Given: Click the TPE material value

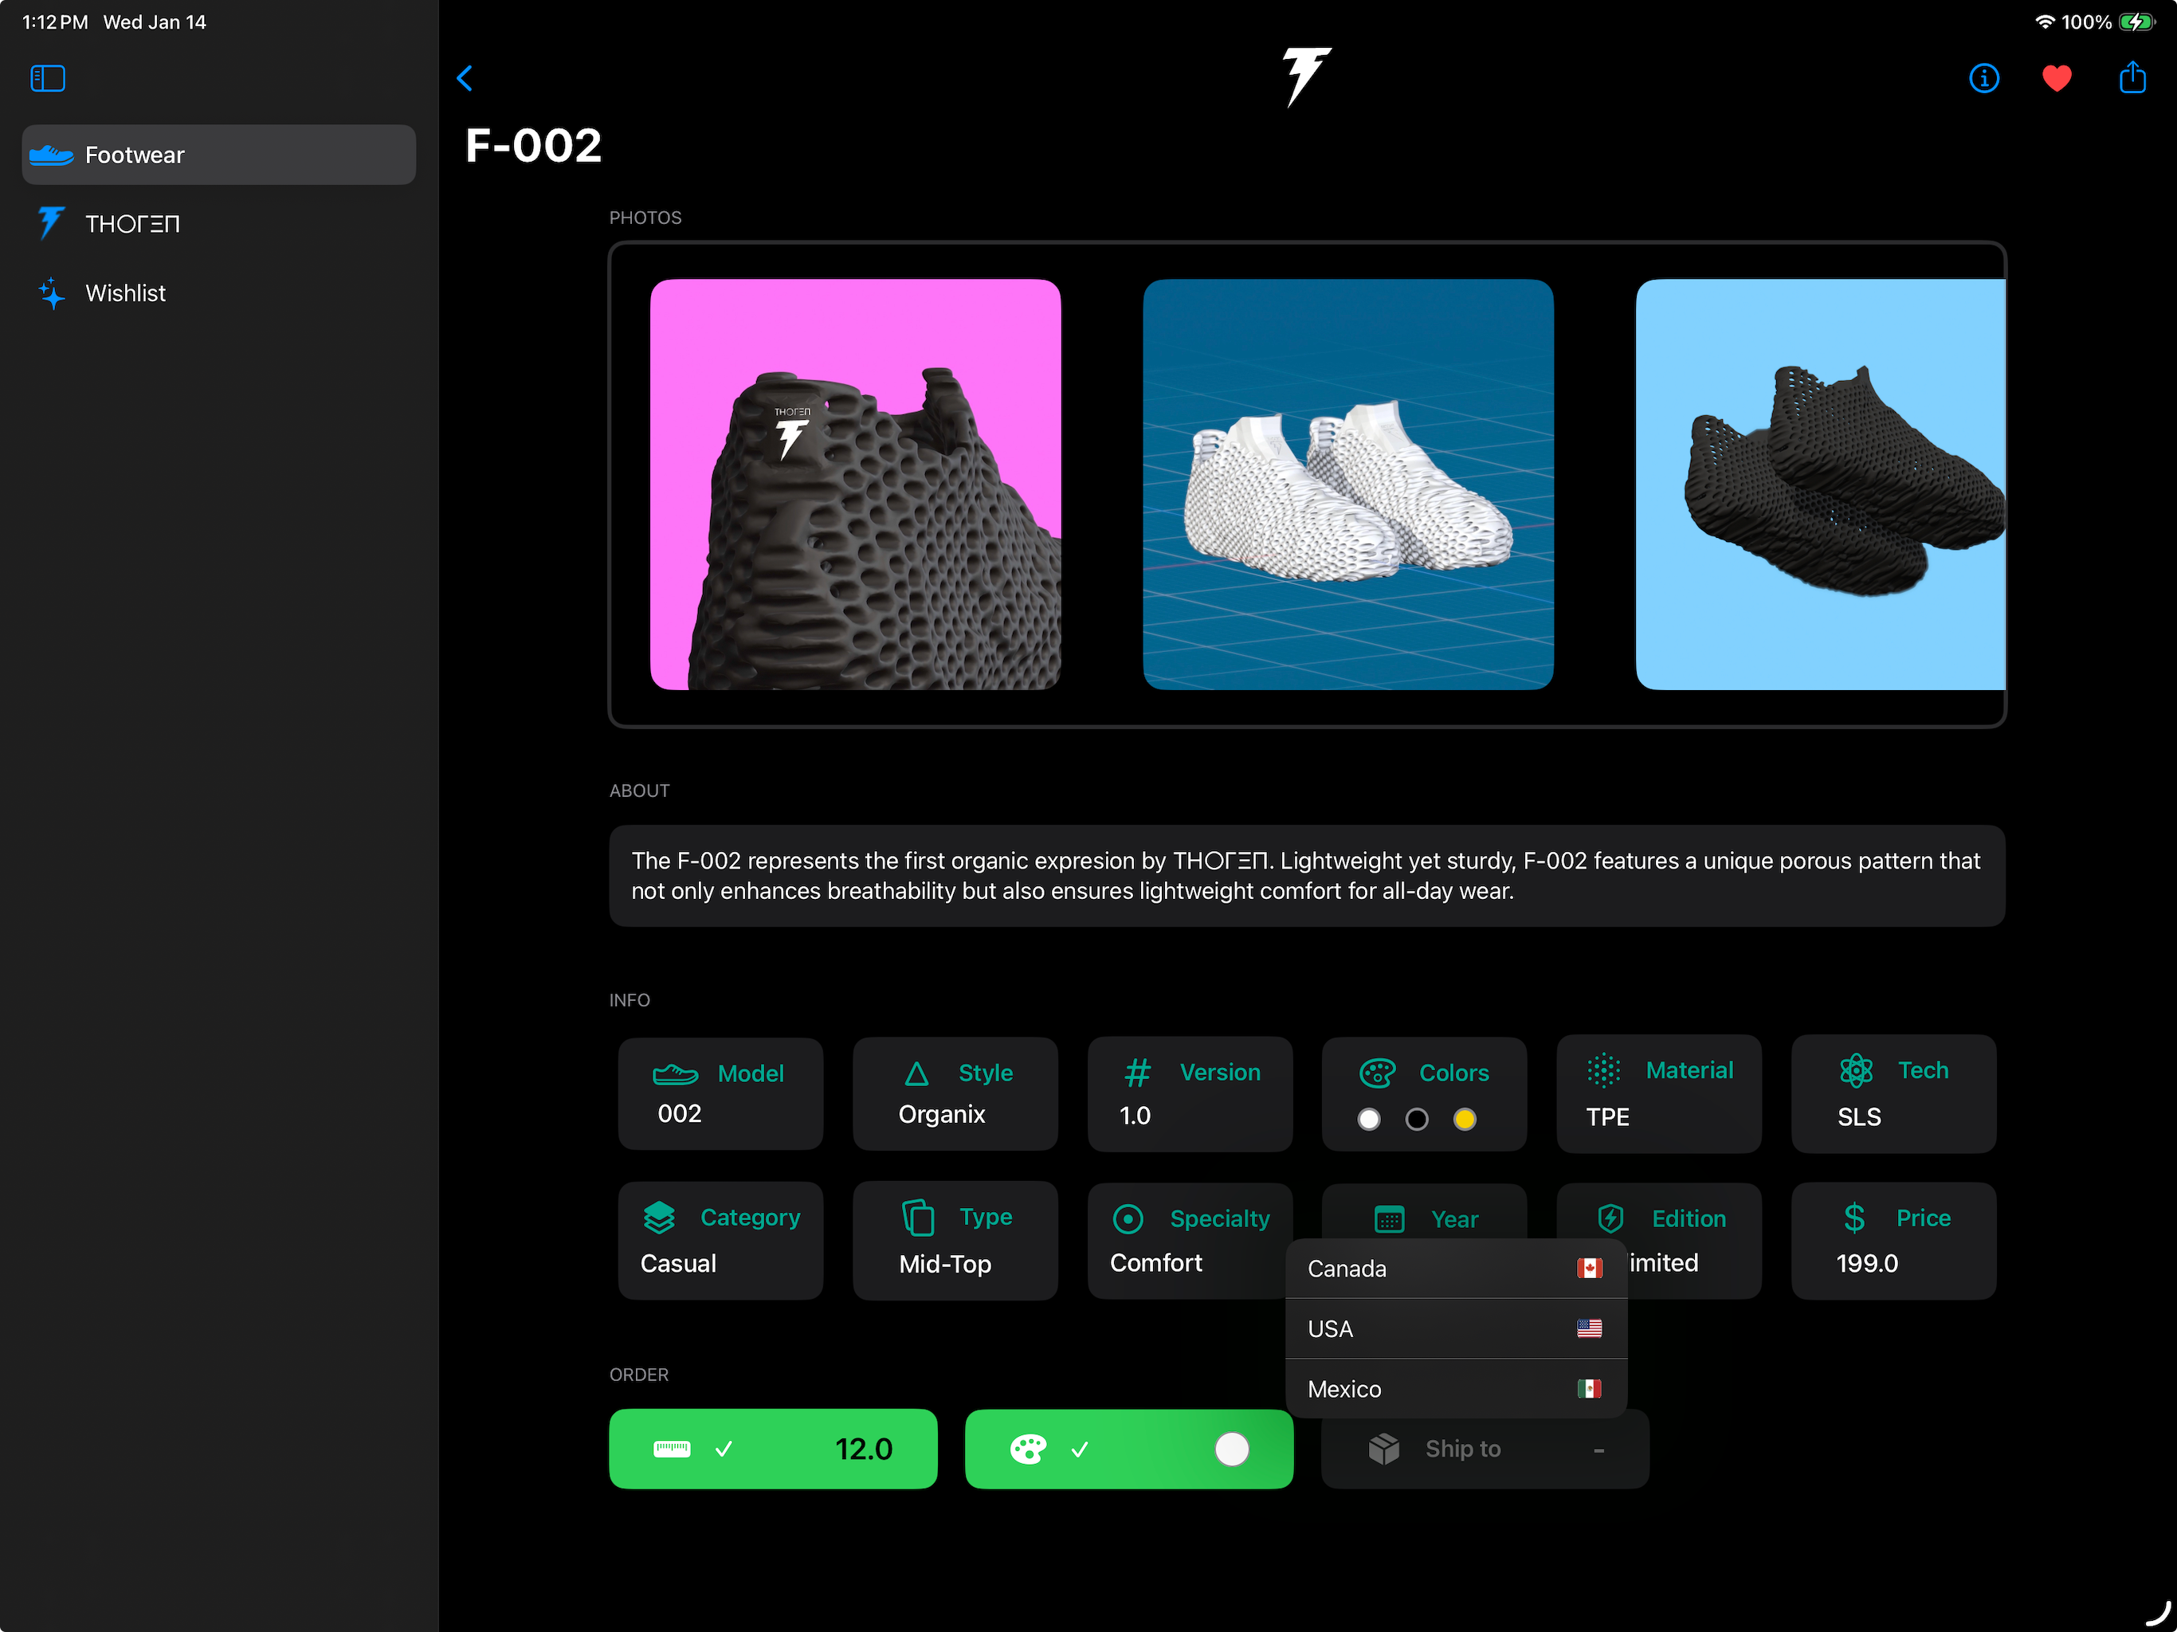Looking at the screenshot, I should pos(1607,1117).
